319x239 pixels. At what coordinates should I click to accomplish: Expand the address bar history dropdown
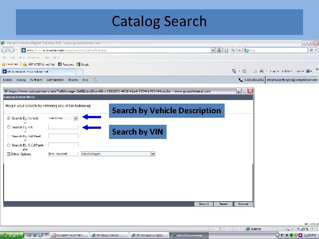[x=213, y=50]
